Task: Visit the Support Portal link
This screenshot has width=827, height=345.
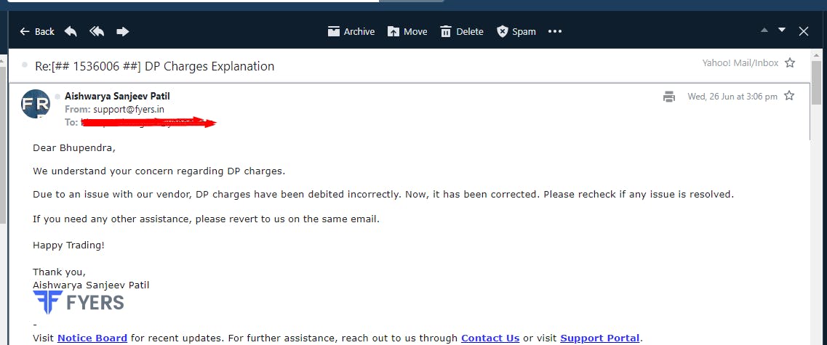Action: click(x=599, y=338)
